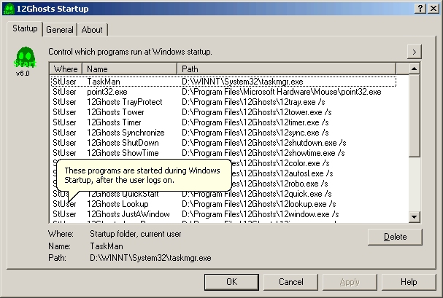
Task: Click the 12quick.exe /s path cell
Action: 257,195
